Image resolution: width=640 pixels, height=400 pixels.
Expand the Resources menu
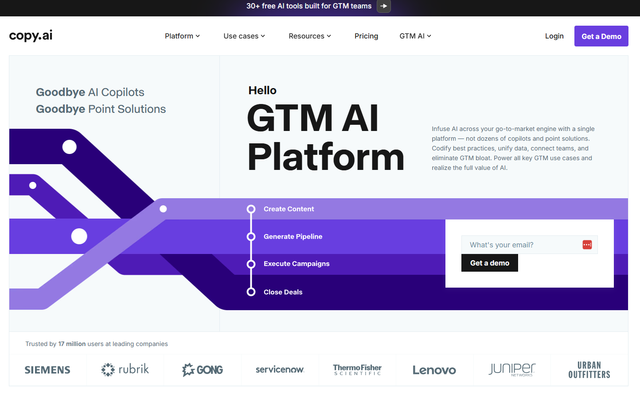[309, 36]
